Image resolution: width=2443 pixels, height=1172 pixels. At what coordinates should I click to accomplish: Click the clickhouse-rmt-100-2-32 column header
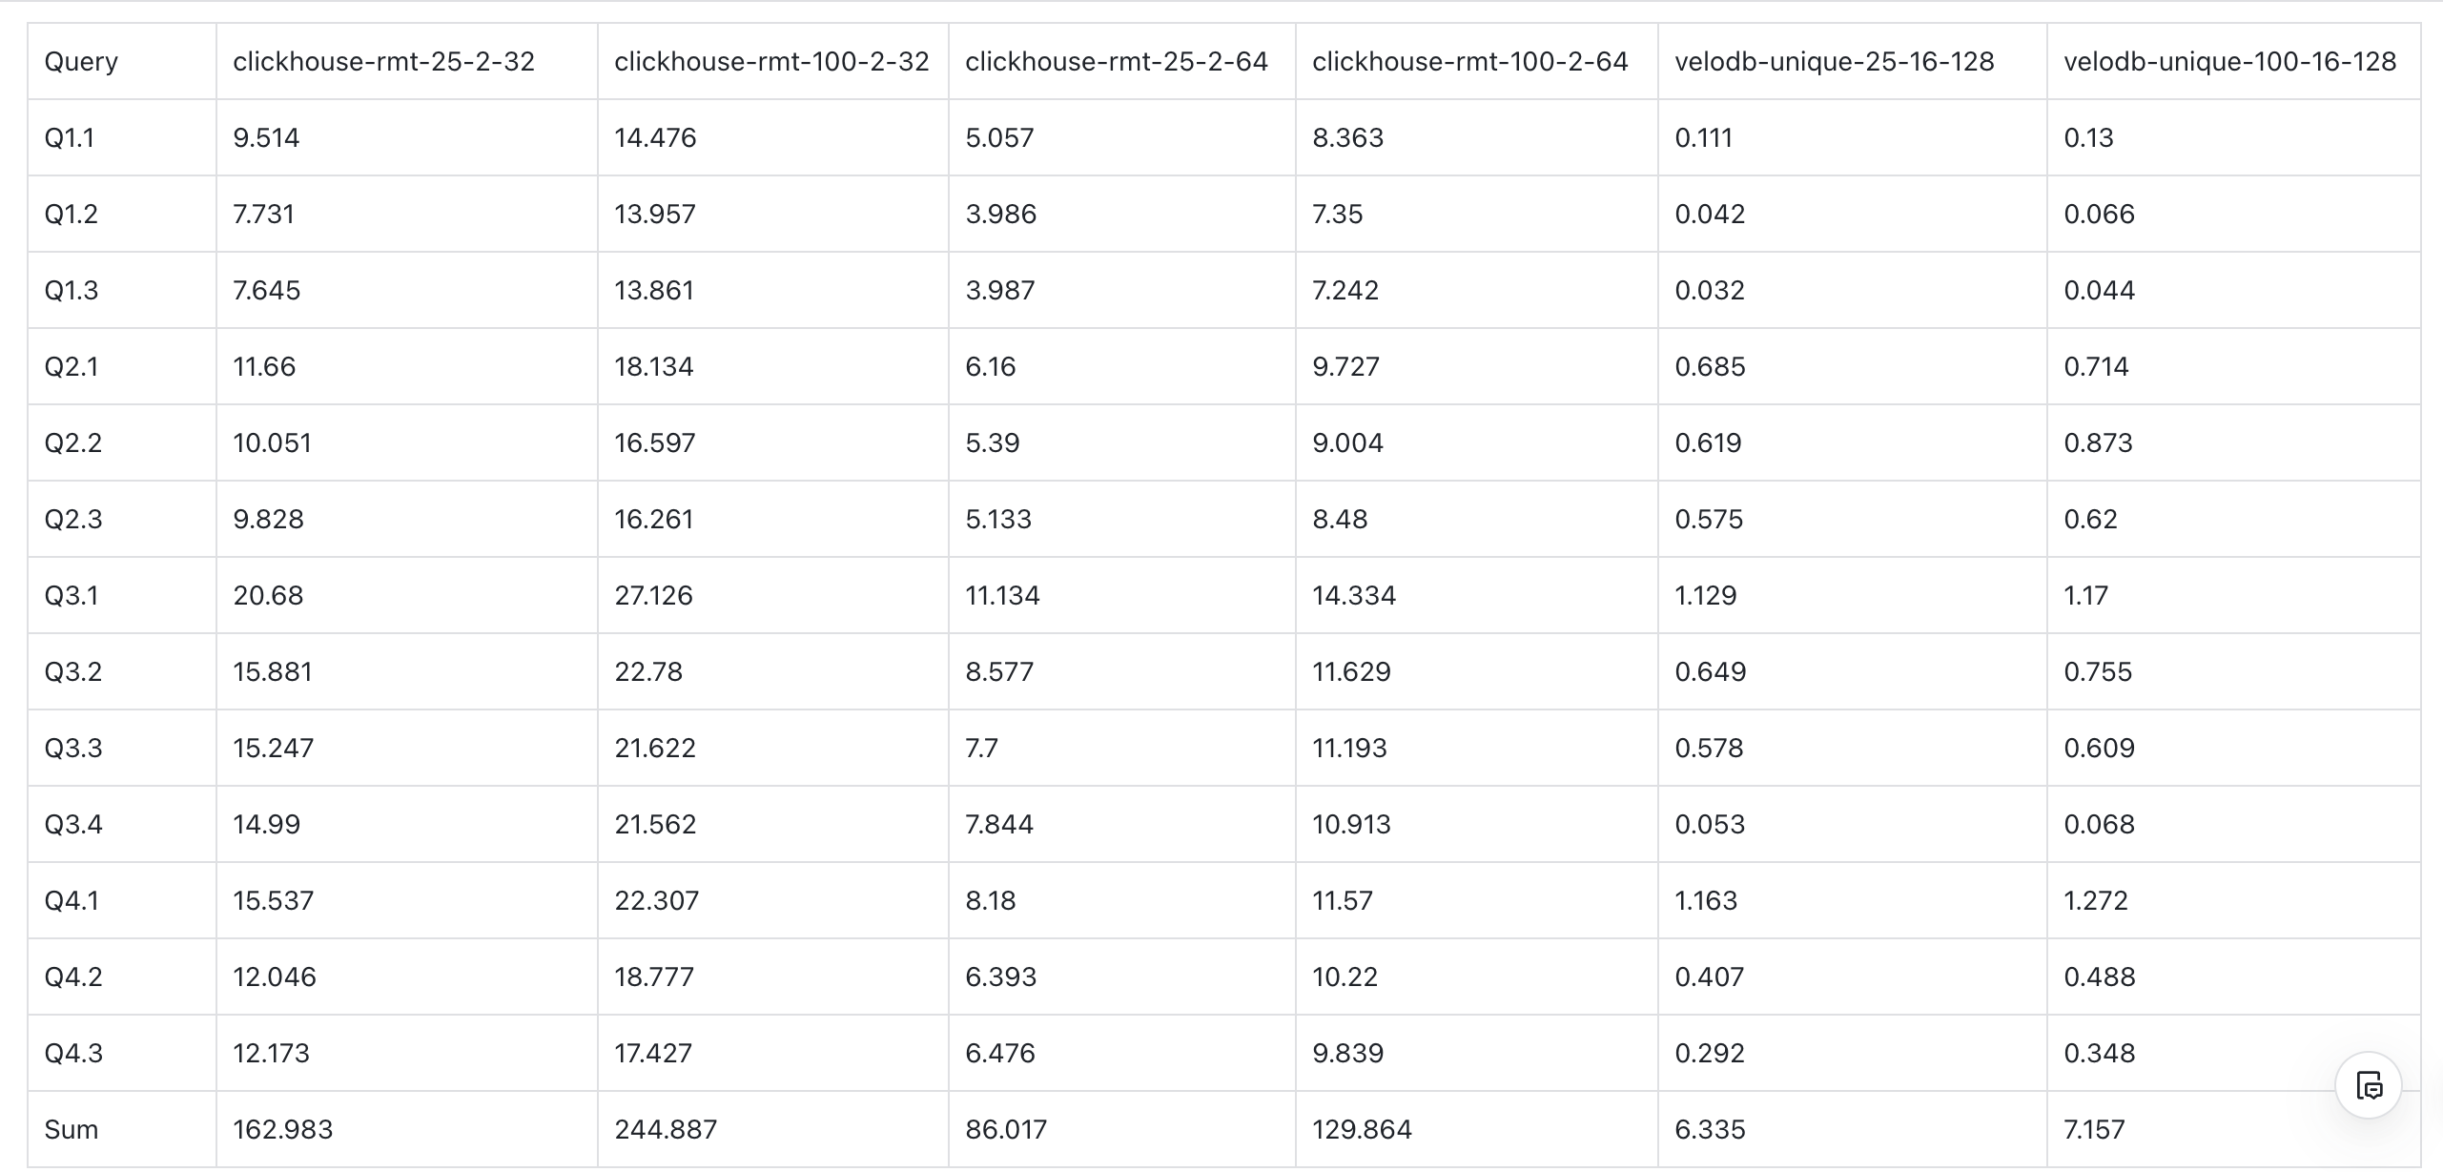point(771,62)
